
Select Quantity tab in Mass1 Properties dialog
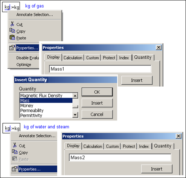click(143, 58)
